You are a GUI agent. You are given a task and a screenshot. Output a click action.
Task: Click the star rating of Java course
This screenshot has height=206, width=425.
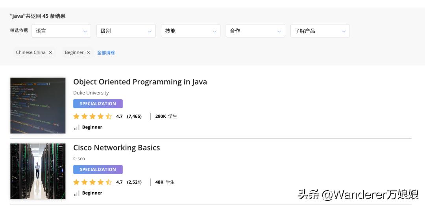click(92, 117)
